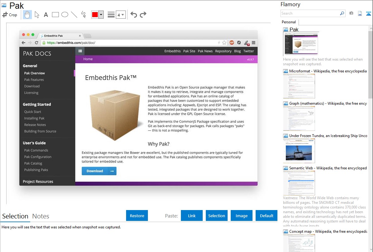Click the Paste Default button
The width and height of the screenshot is (373, 252).
(x=267, y=216)
